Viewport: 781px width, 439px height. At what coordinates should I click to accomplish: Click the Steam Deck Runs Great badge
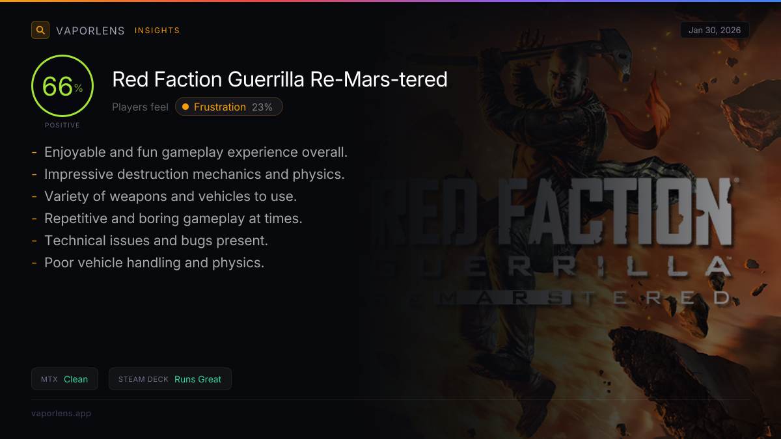click(x=170, y=379)
